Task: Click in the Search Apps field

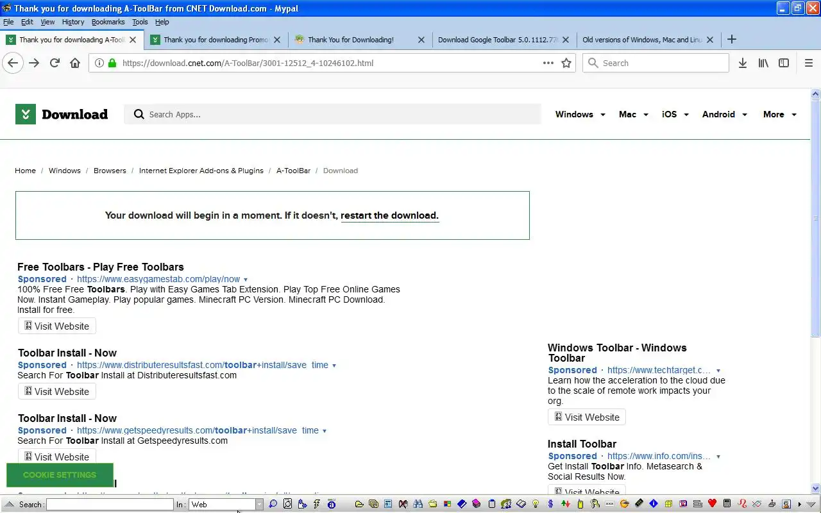Action: pos(334,114)
